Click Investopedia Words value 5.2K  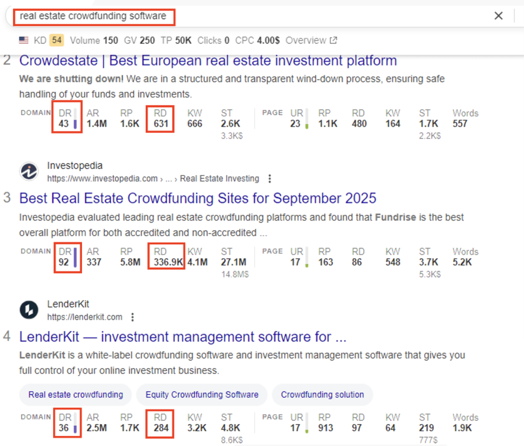pos(462,263)
